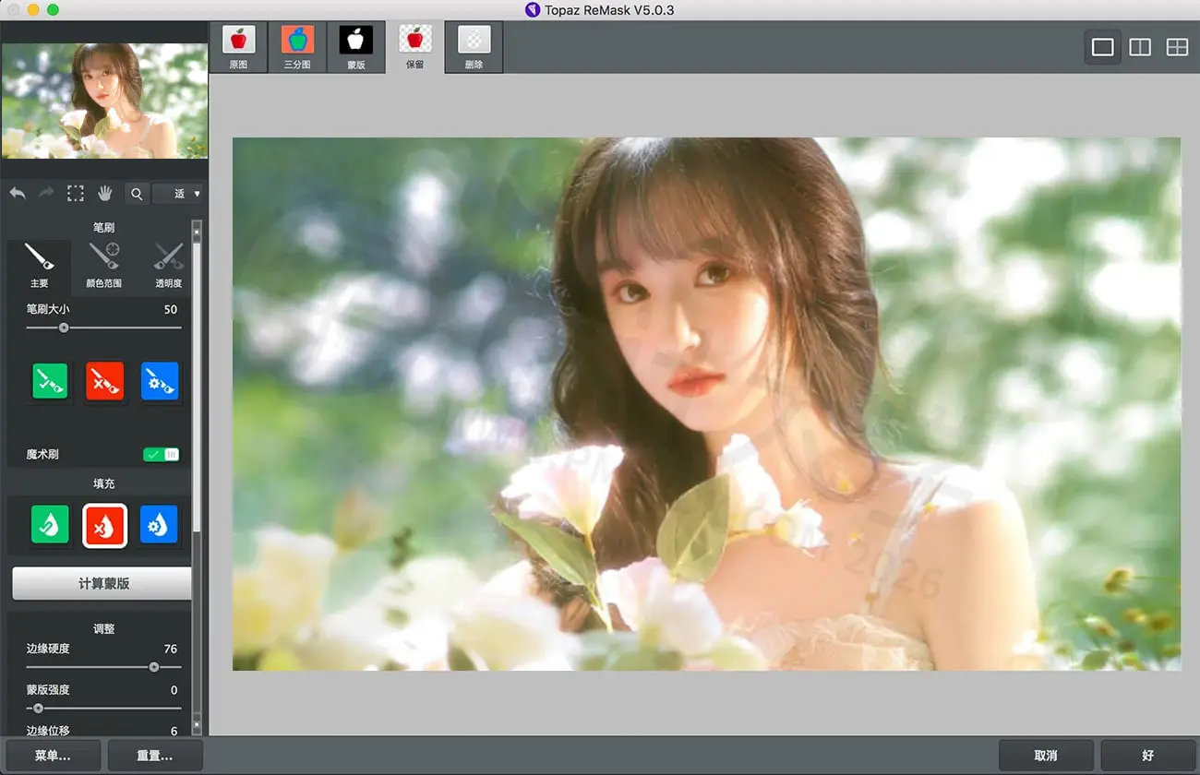Click the undo arrow icon
The height and width of the screenshot is (775, 1200).
(18, 193)
